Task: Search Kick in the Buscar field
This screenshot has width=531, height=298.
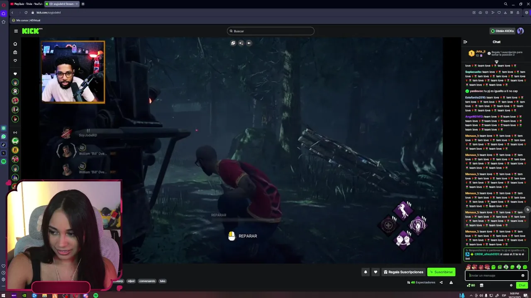Action: [270, 31]
